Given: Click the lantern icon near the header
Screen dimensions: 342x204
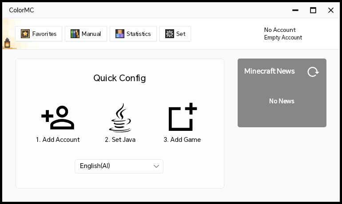Looking at the screenshot, I should [8, 43].
